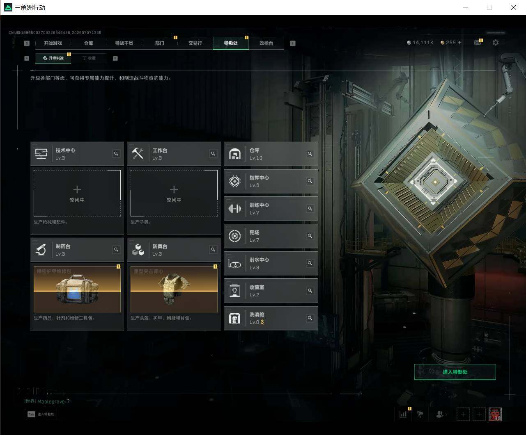Collect the 精密护甲维修包 item

77,289
